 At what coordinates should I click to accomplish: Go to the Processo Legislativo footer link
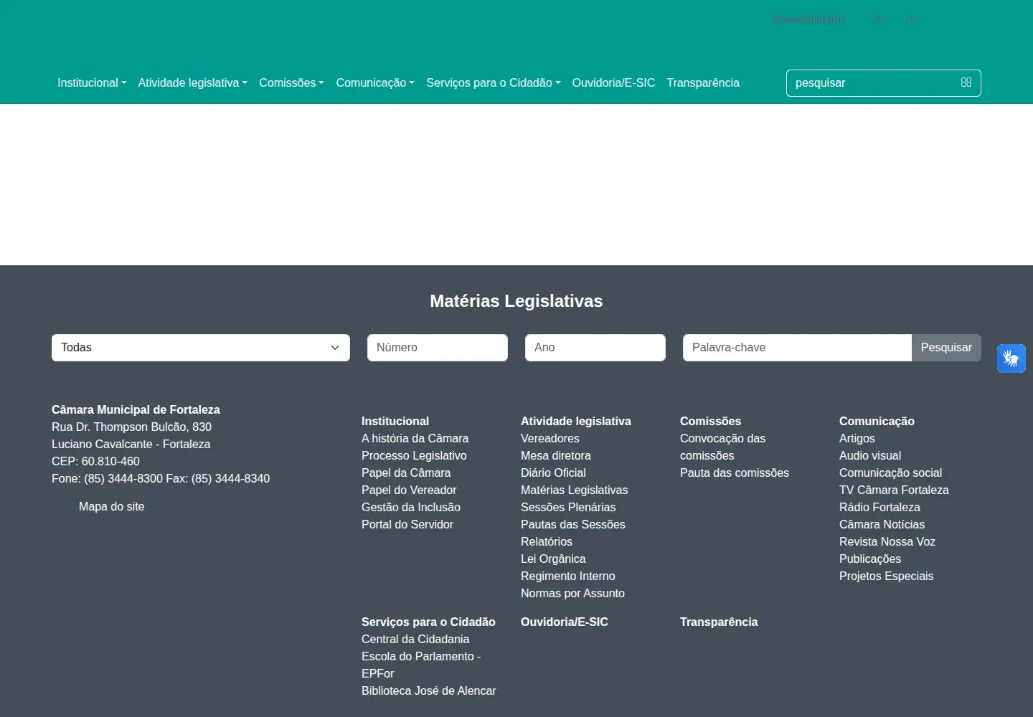[x=414, y=455]
